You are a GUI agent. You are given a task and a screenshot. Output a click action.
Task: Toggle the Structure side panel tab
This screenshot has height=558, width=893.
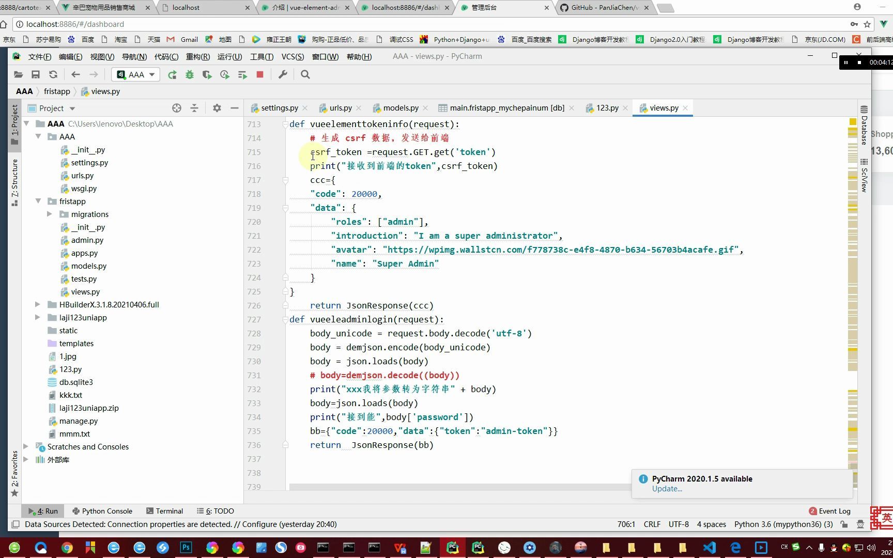click(x=14, y=183)
